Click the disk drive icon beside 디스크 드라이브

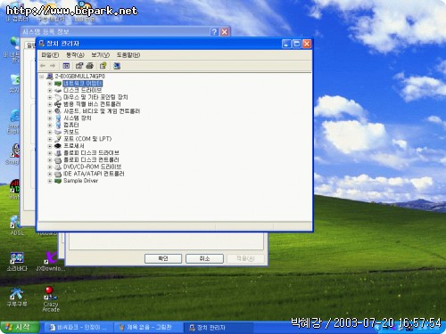[58, 90]
